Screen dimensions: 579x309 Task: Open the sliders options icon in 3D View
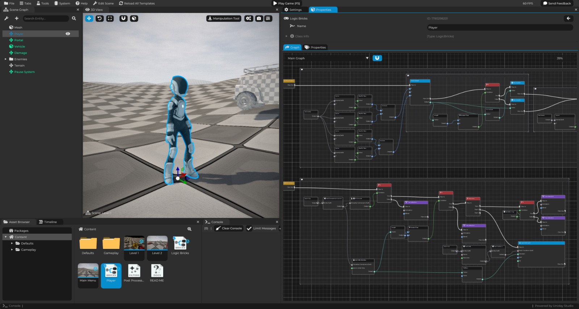pyautogui.click(x=268, y=18)
